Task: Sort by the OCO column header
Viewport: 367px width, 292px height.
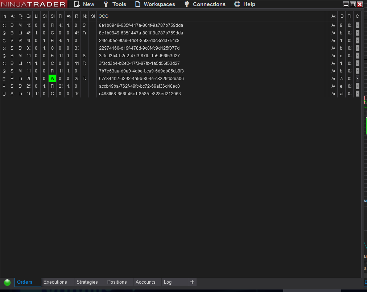Action: (211, 16)
